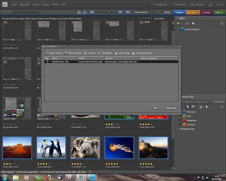The height and width of the screenshot is (181, 226).
Task: Click the Bearbeiten pencil icon
Action: pyautogui.click(x=100, y=53)
